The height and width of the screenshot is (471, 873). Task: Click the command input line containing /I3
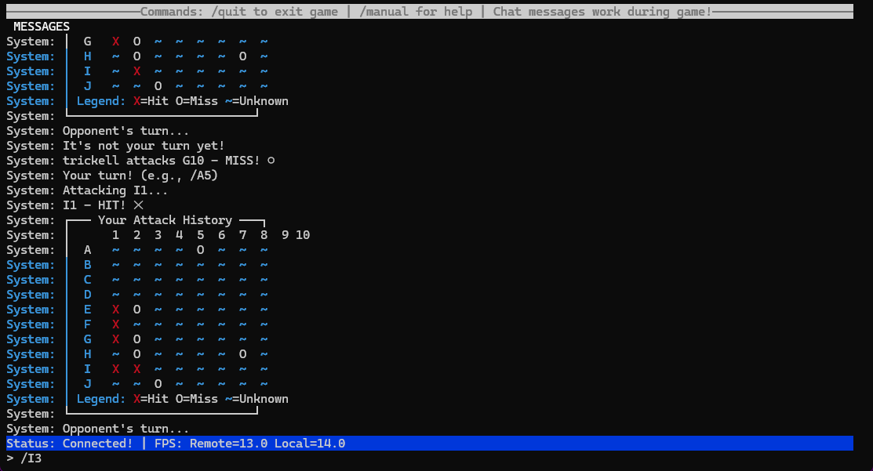(429, 458)
